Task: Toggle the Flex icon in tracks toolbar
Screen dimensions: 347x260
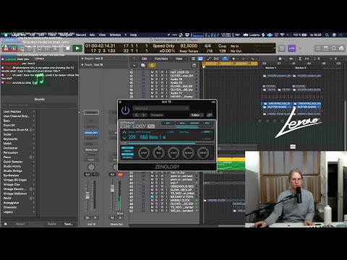Action: coord(216,58)
